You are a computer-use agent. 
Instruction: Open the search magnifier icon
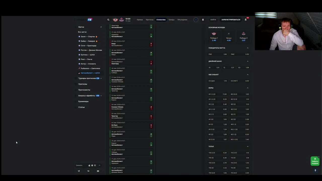tap(108, 20)
